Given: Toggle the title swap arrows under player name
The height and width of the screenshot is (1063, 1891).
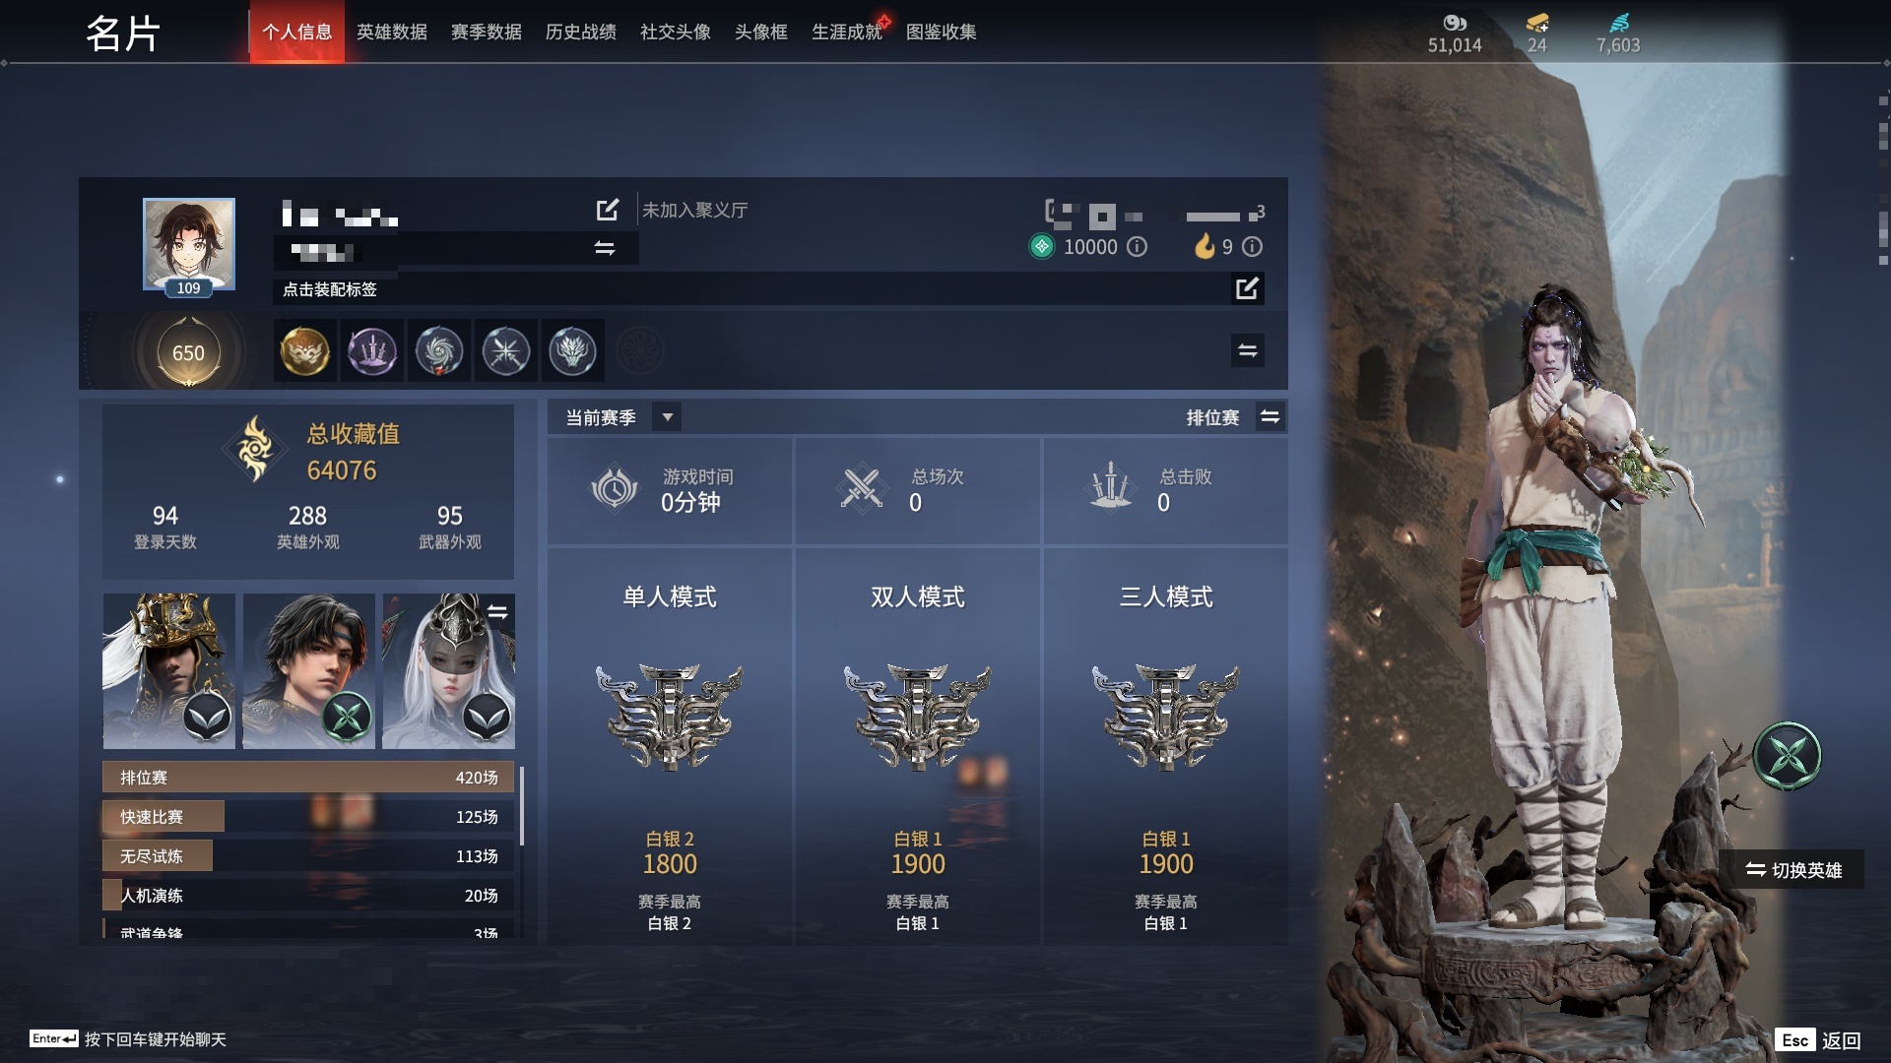Looking at the screenshot, I should [605, 248].
